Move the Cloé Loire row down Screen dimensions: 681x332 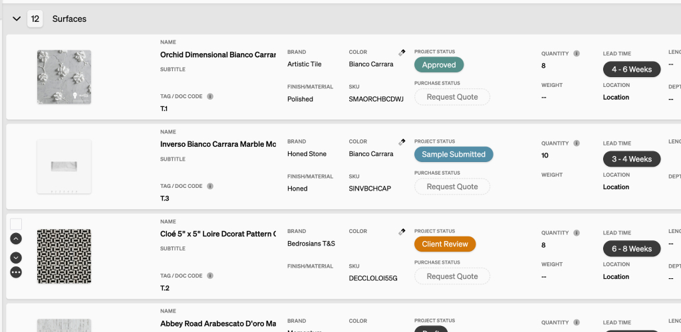(16, 258)
